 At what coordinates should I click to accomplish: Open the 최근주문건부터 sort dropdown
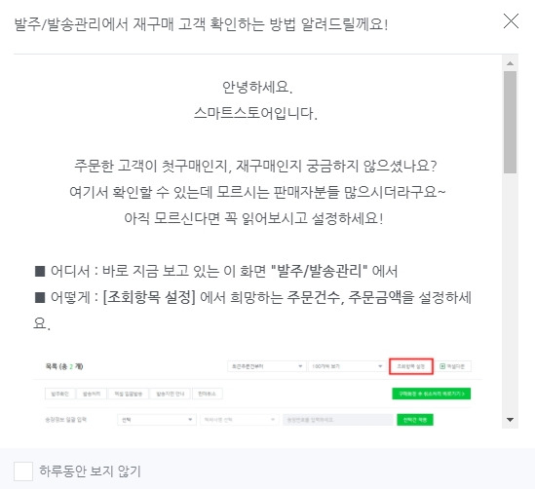(266, 366)
